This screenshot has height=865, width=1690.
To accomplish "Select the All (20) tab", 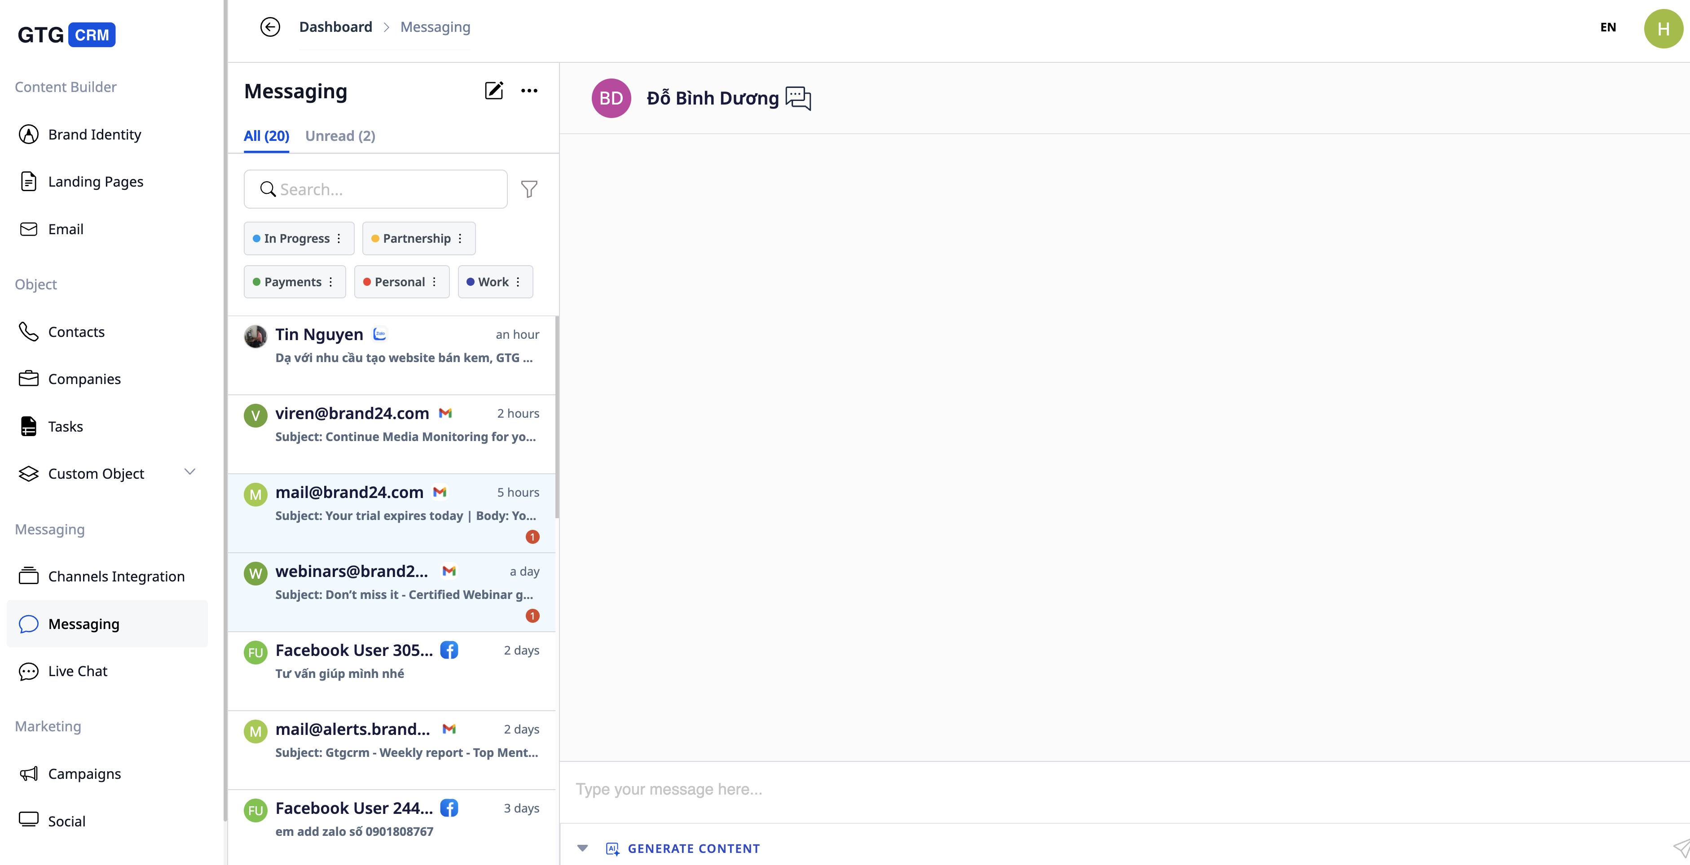I will 266,136.
